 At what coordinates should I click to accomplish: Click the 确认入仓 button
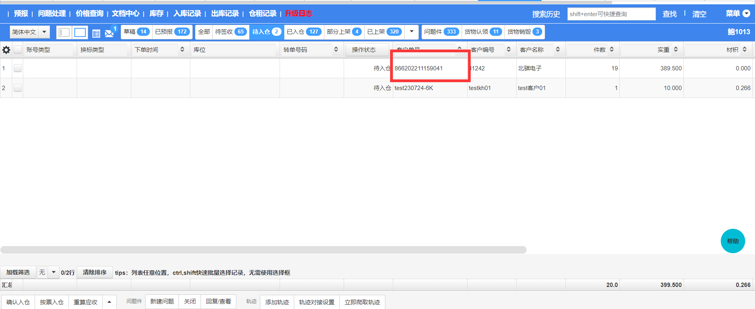coord(18,302)
